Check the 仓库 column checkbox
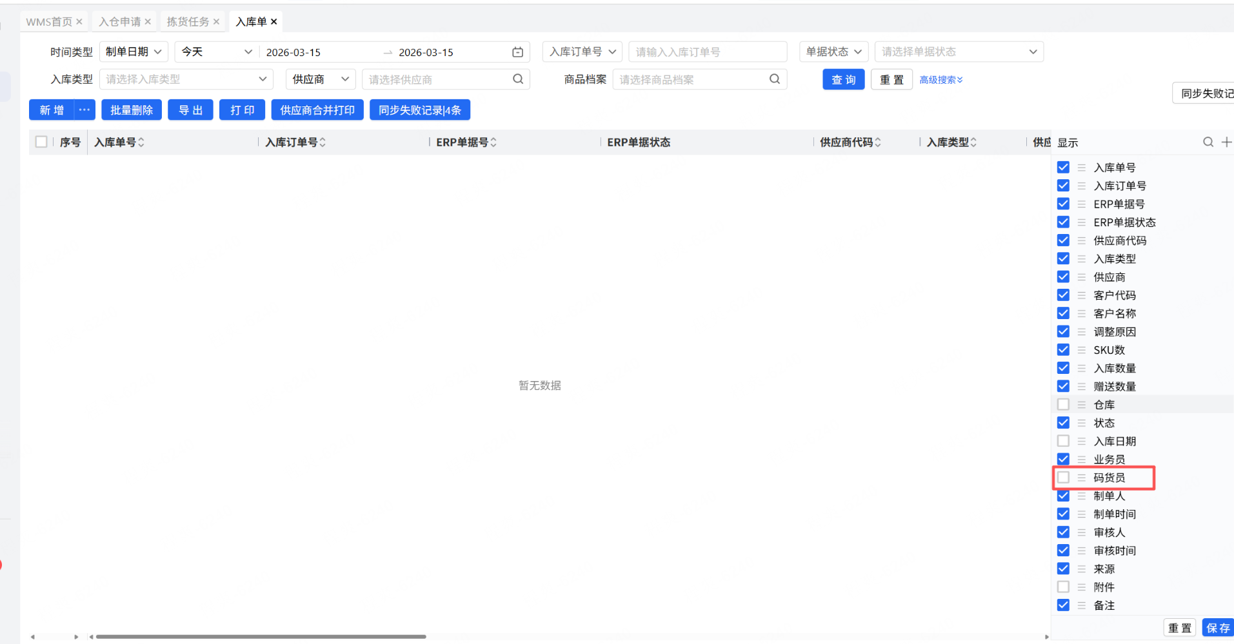1234x644 pixels. point(1064,405)
